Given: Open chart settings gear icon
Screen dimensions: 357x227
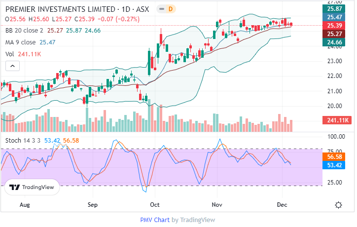Looking at the screenshot, I should [x=338, y=205].
